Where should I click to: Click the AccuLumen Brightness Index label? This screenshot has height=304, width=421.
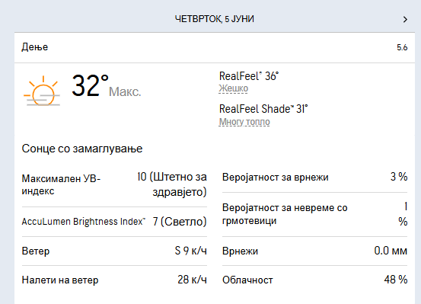pyautogui.click(x=84, y=222)
